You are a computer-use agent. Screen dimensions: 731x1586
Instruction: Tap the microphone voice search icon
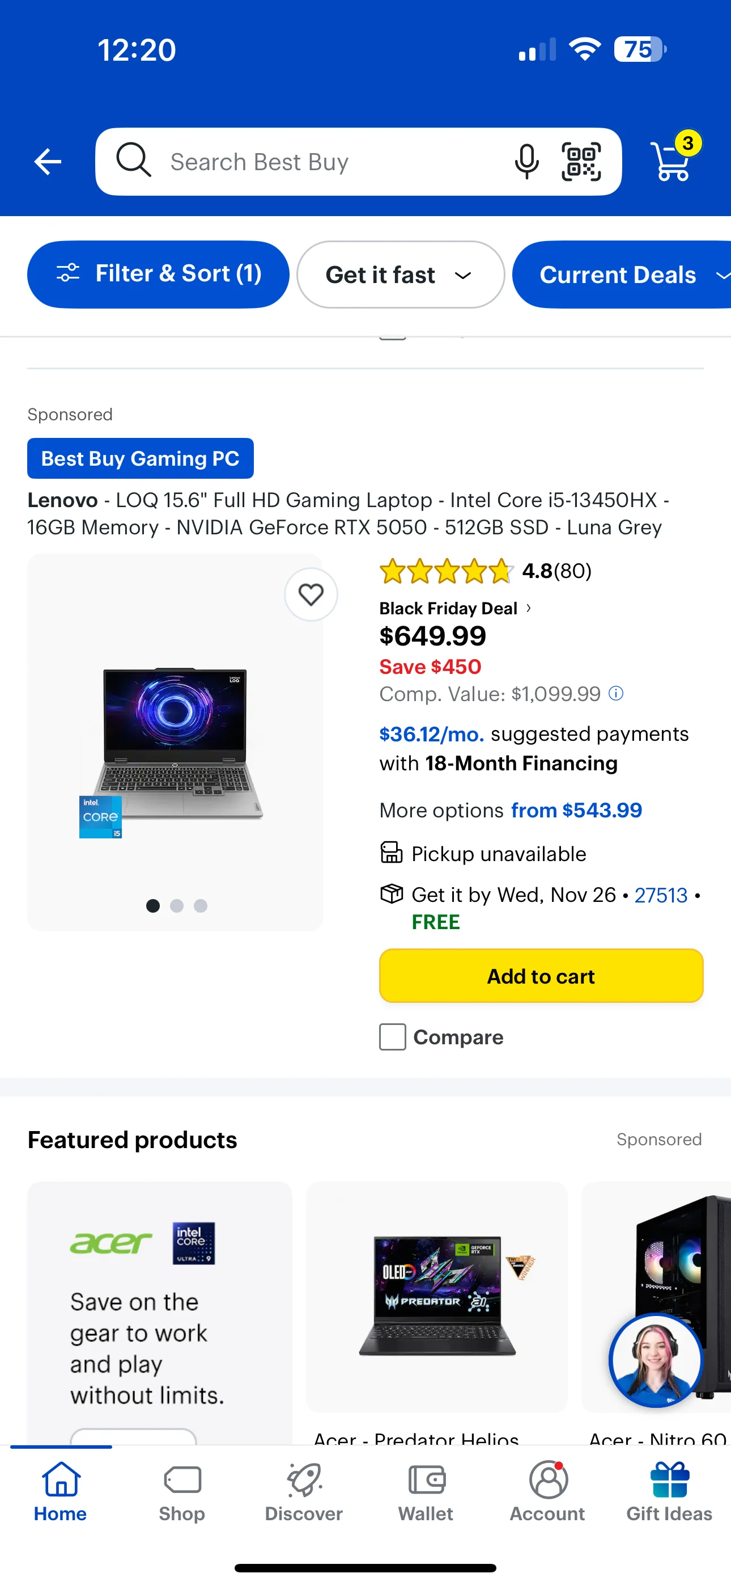[526, 162]
